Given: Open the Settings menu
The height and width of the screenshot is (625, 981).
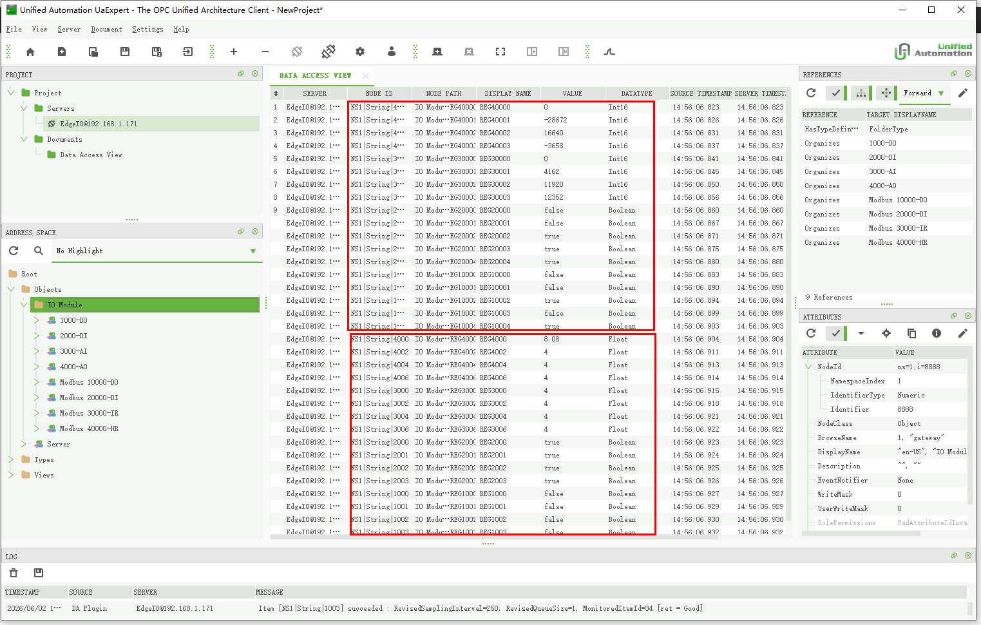Looking at the screenshot, I should click(148, 29).
